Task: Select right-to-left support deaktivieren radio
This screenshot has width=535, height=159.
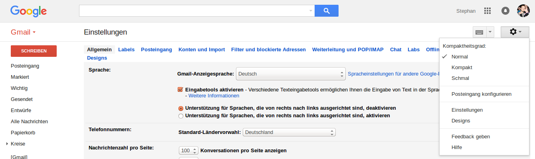Action: pyautogui.click(x=181, y=108)
